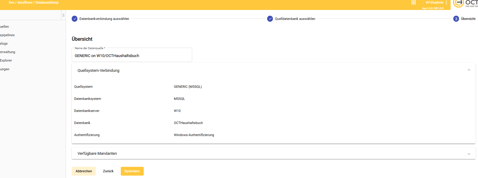The width and height of the screenshot is (478, 178).
Task: Go to step Quelldatenbank auswählen
Action: point(291,19)
